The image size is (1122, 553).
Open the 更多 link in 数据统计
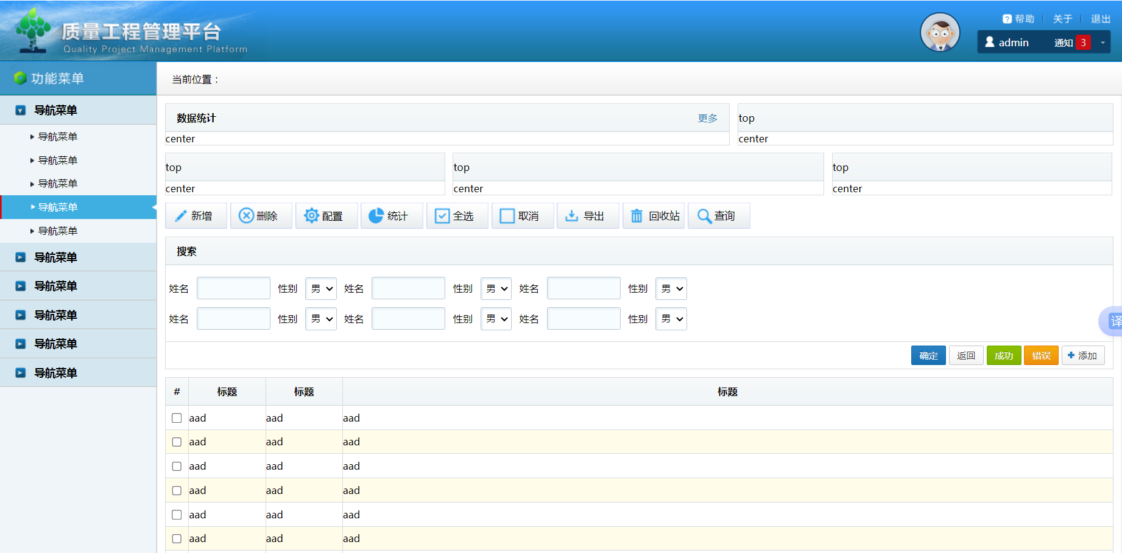tap(707, 118)
